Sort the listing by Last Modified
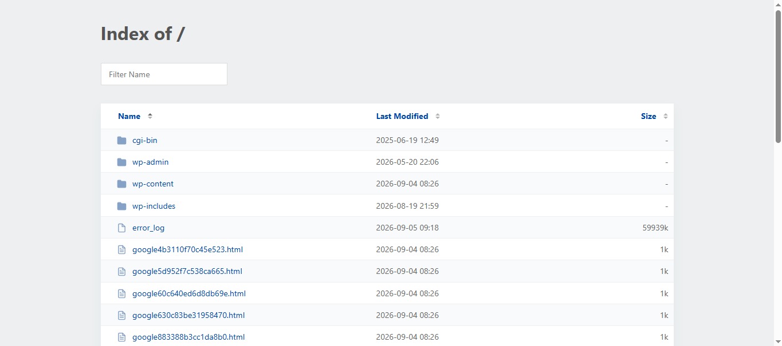This screenshot has height=346, width=782. 402,116
